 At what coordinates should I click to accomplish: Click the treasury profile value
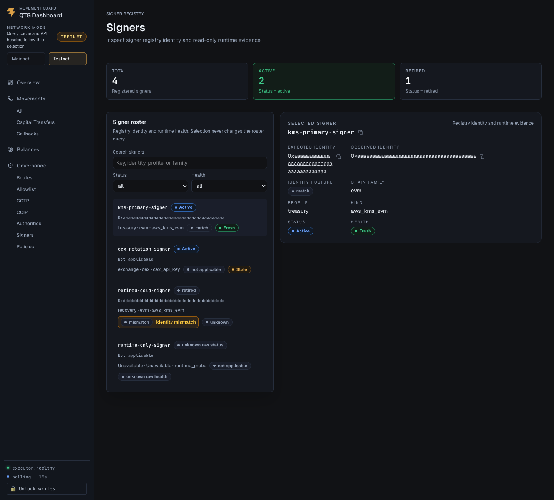[x=298, y=211]
